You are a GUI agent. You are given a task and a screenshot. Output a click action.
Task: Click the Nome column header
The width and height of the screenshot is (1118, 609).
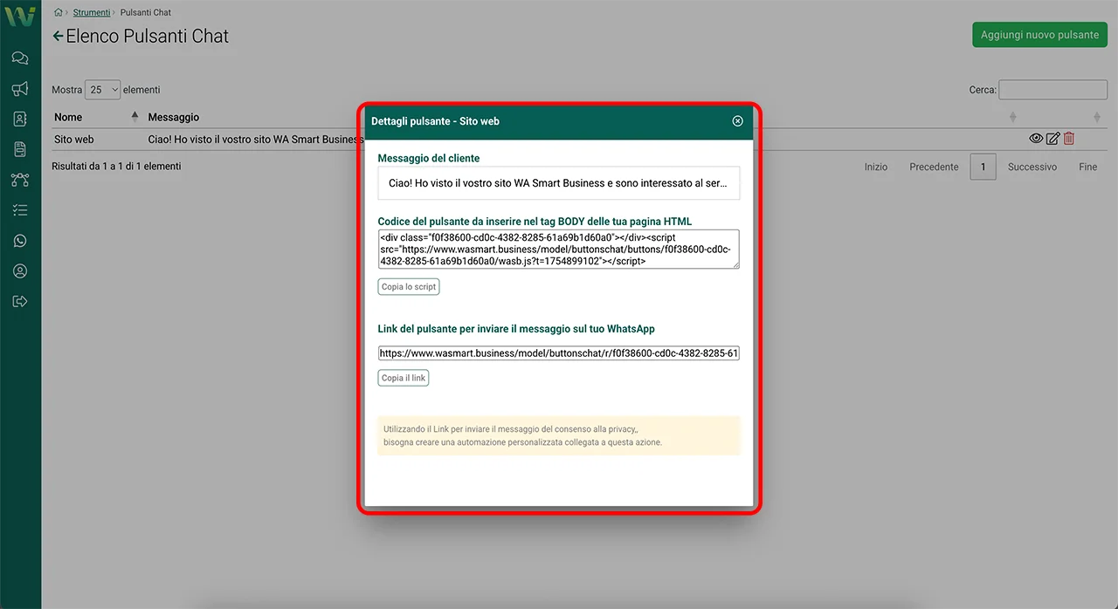click(68, 117)
